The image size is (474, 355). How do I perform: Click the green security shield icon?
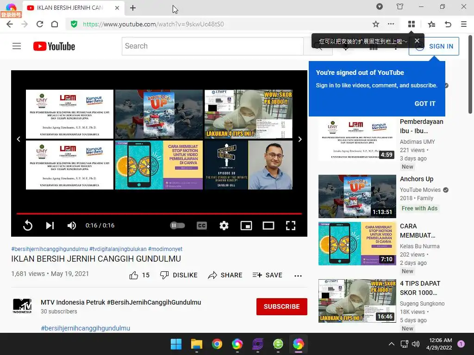point(74,24)
